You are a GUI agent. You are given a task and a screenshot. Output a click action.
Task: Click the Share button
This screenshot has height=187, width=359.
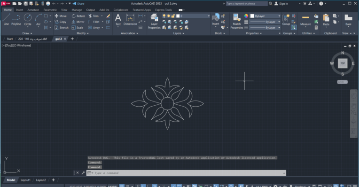[x=78, y=3]
